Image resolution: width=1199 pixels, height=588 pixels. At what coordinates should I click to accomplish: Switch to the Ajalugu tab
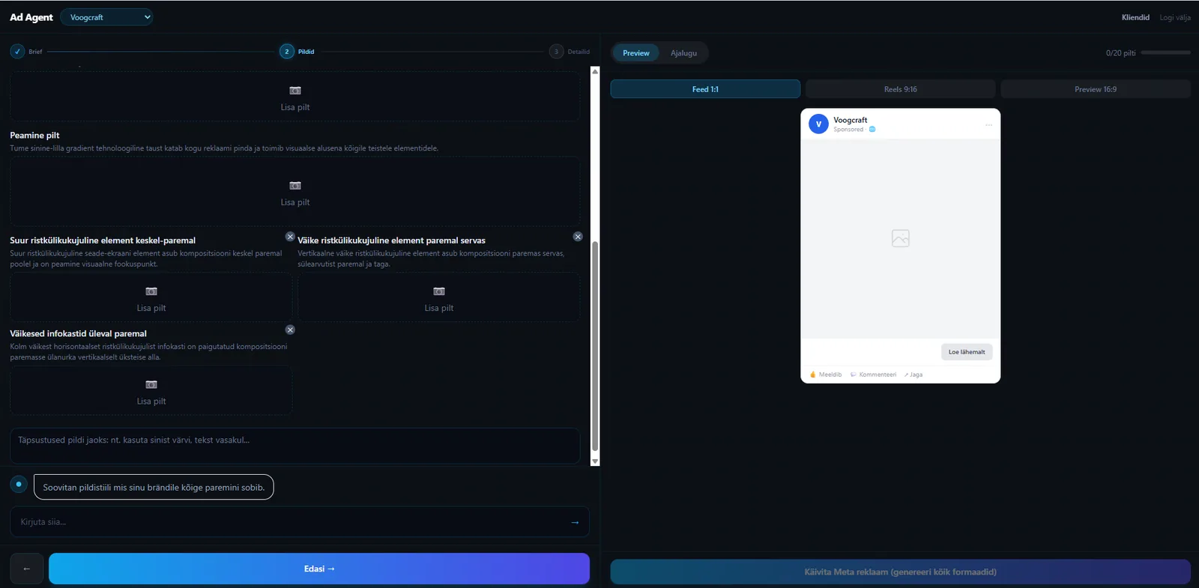click(683, 53)
